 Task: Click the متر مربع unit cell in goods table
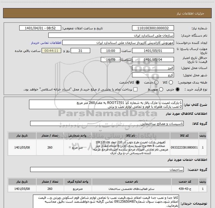[x=77, y=147]
